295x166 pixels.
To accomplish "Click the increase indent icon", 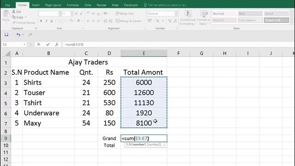I will tap(111, 21).
